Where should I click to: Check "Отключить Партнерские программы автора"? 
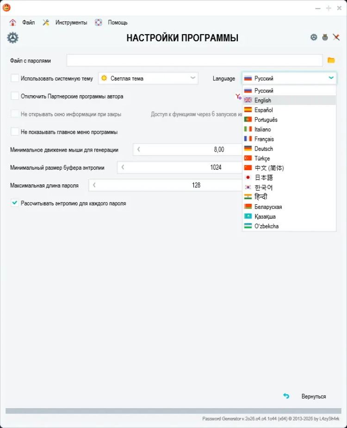pos(15,96)
